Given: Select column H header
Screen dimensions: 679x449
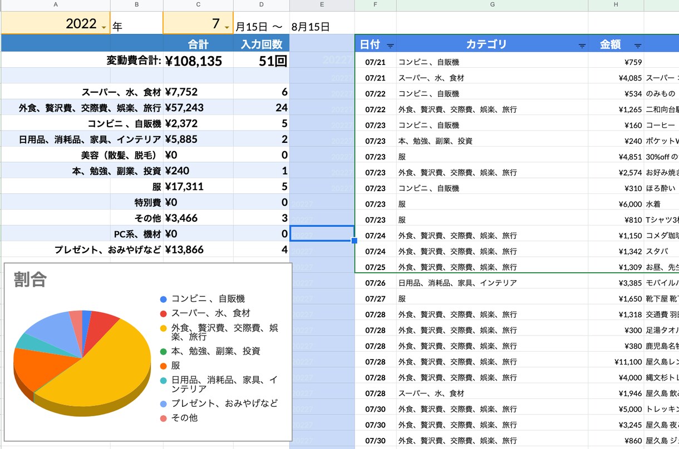Looking at the screenshot, I should (616, 5).
